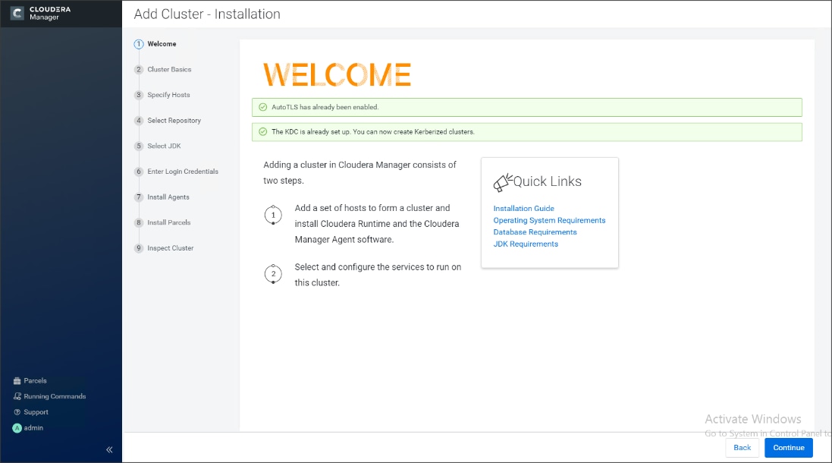Collapse the sidebar with double-chevron icon

click(x=109, y=450)
